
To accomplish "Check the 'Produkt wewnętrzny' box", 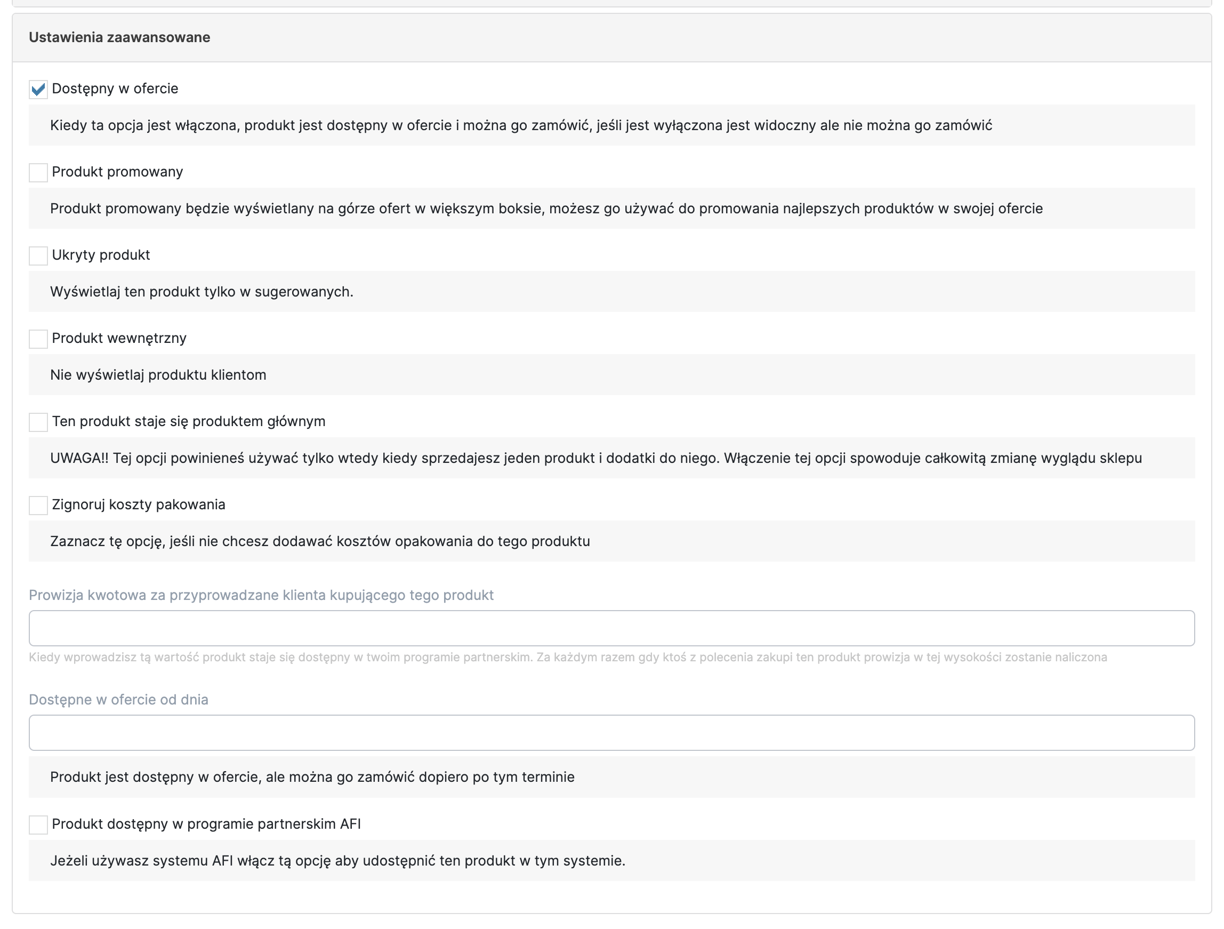I will click(38, 339).
